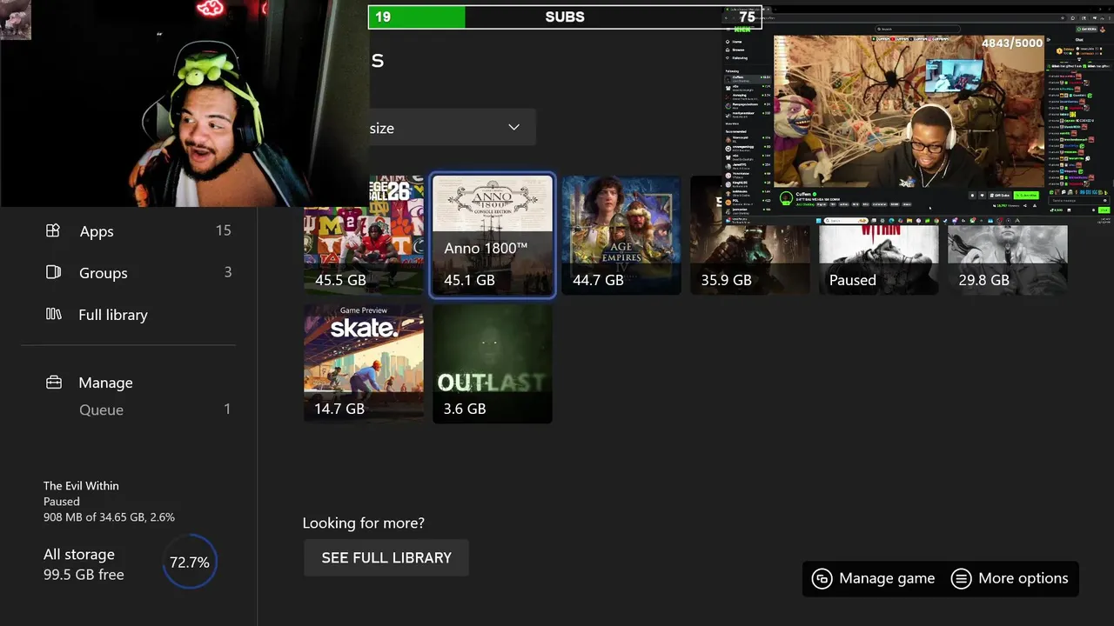Click the Manage game button
The height and width of the screenshot is (626, 1114).
[x=874, y=578]
